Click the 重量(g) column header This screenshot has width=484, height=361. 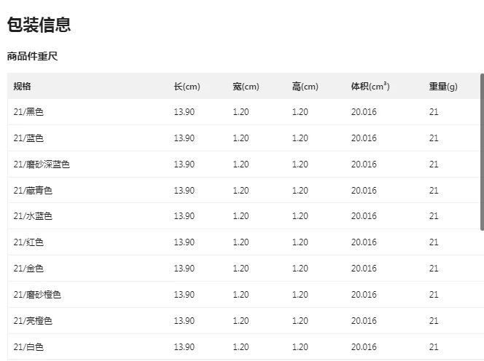point(443,87)
